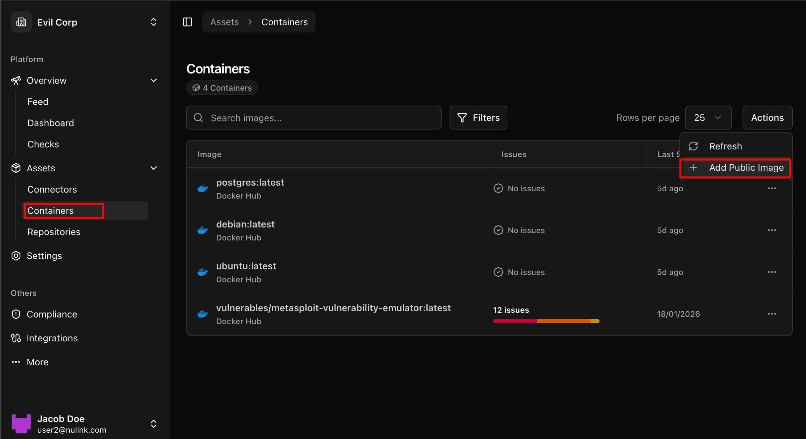
Task: Collapse the Assets section chevron
Action: [153, 168]
